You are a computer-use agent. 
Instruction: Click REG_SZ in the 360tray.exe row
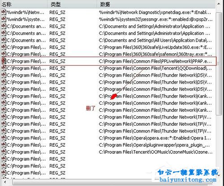[57, 54]
